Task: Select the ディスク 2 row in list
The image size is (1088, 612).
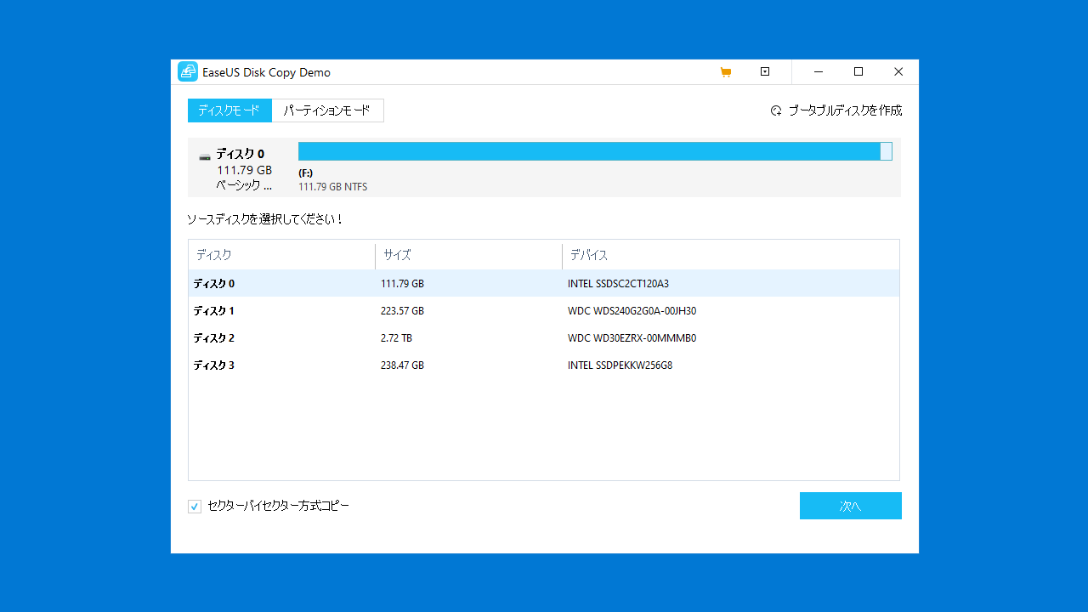Action: pos(544,337)
